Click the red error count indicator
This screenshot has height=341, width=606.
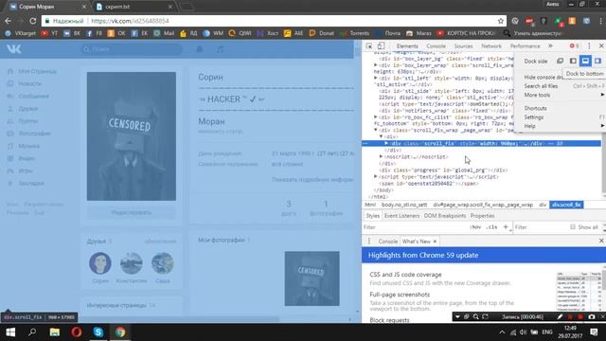(x=574, y=46)
